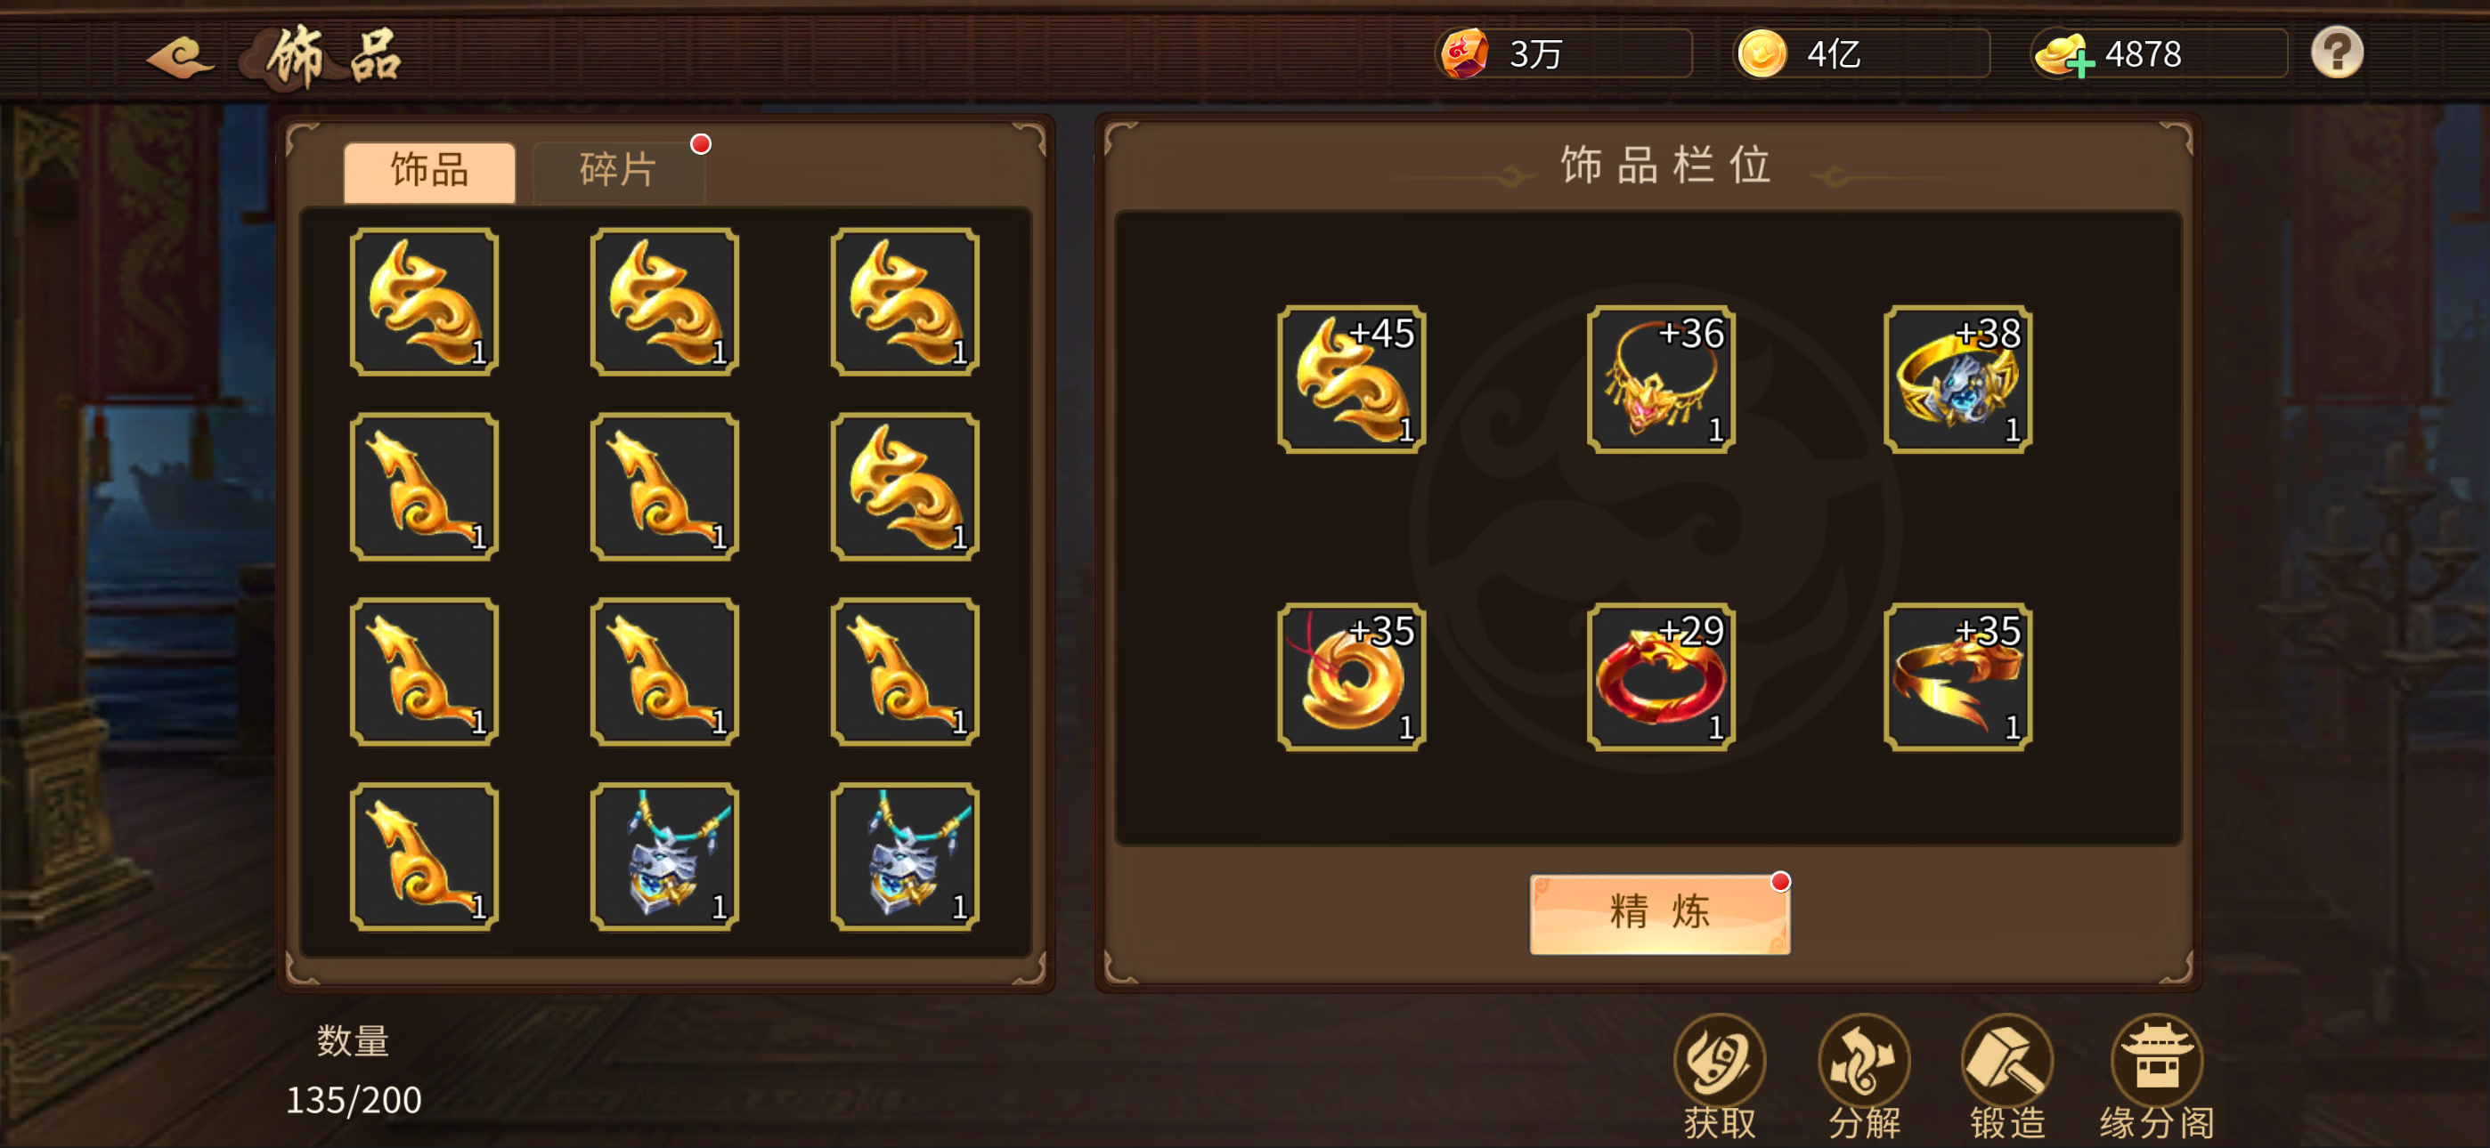Go back using the cloud arrow icon

(180, 58)
